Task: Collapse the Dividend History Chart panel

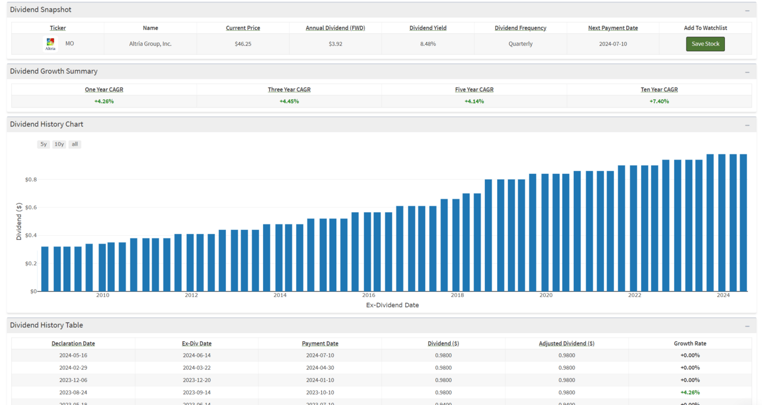Action: [x=747, y=125]
